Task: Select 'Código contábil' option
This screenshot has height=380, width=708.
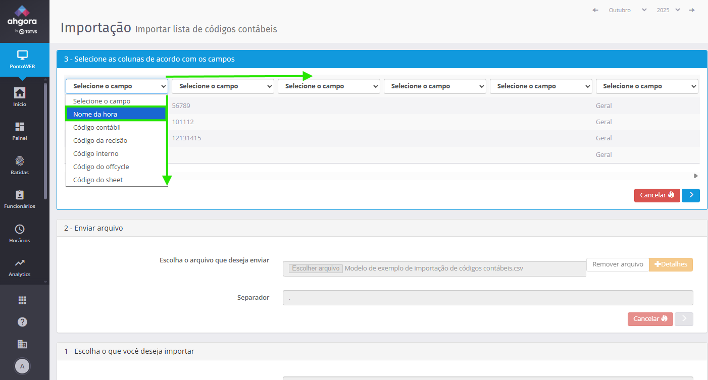Action: 117,127
